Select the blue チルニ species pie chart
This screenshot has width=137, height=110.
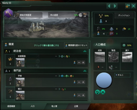104,80
